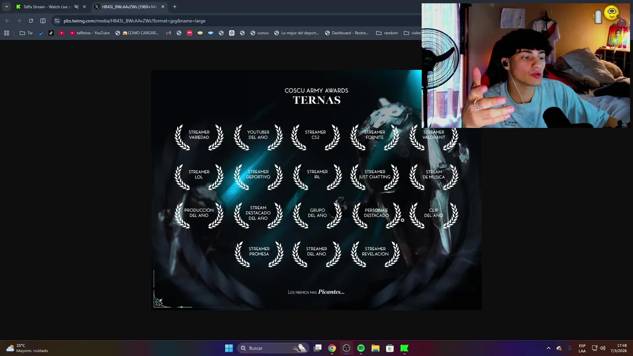Open File Explorer from the taskbar
Screen dimensions: 633x356
point(375,348)
